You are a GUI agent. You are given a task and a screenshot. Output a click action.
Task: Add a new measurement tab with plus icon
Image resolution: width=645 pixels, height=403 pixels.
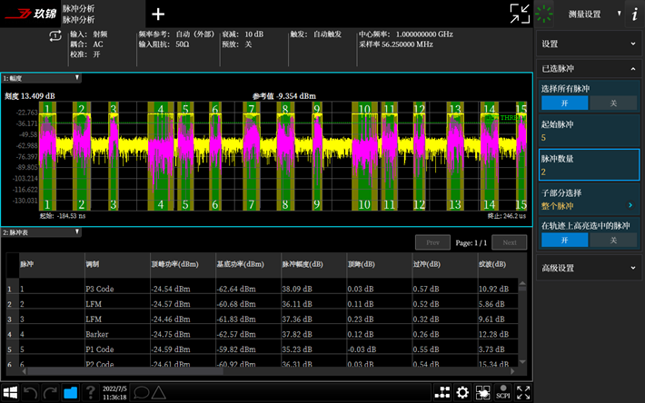click(x=158, y=15)
